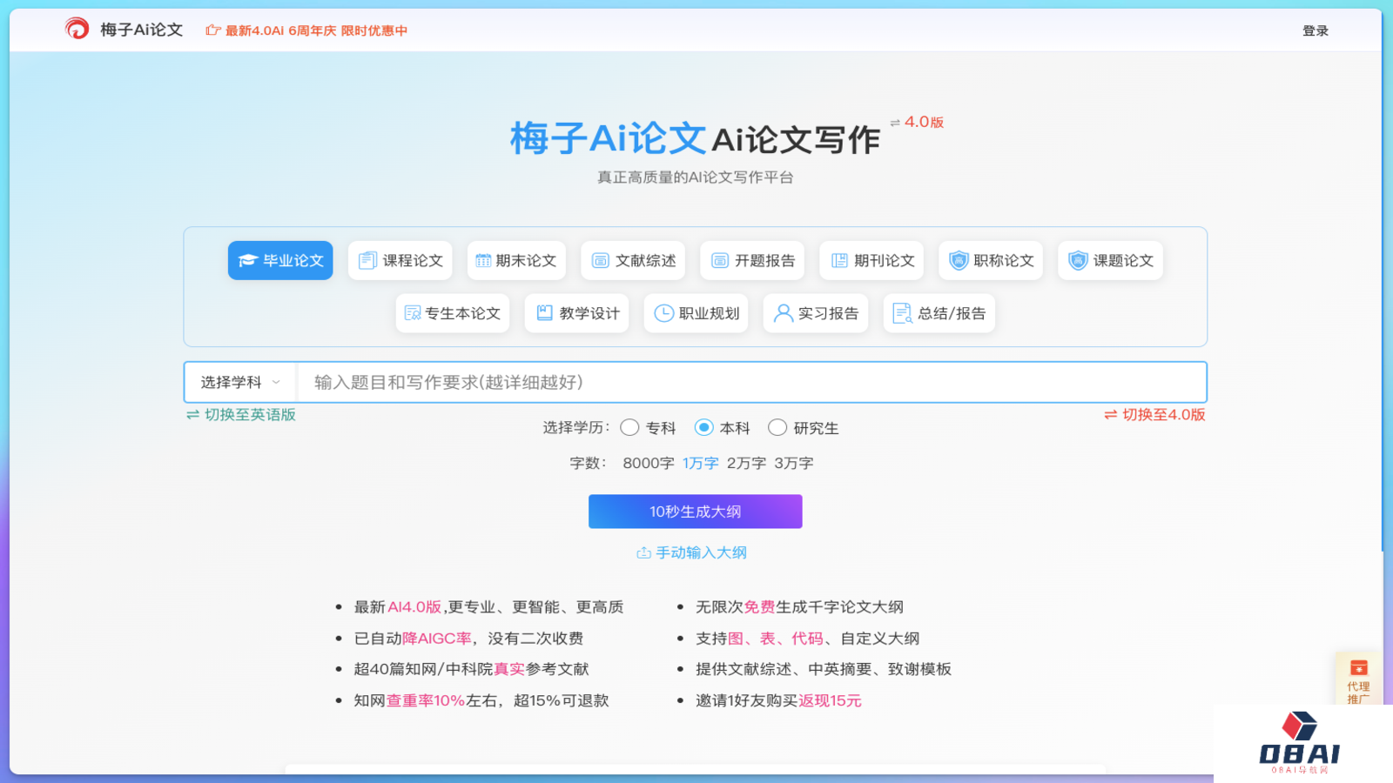
Task: Open the 期末论文 calendar icon category
Action: point(486,259)
